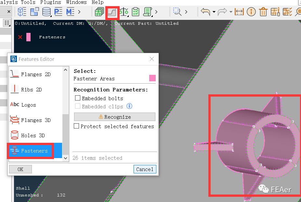Open the Undo history dropdown arrow
301x202 pixels.
pos(214,12)
